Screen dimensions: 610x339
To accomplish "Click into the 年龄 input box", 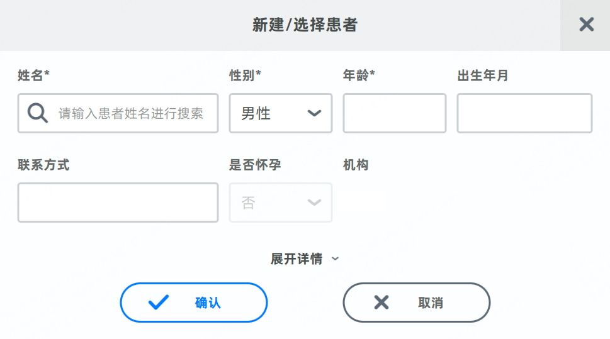I will [394, 113].
